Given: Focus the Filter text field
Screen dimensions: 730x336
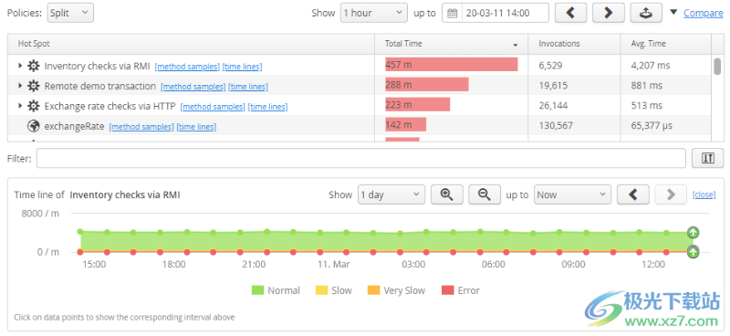Looking at the screenshot, I should click(361, 159).
